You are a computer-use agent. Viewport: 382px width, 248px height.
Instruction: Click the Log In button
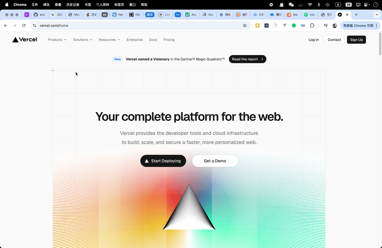314,40
